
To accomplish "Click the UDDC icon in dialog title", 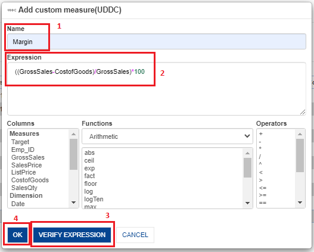I will pos(11,10).
